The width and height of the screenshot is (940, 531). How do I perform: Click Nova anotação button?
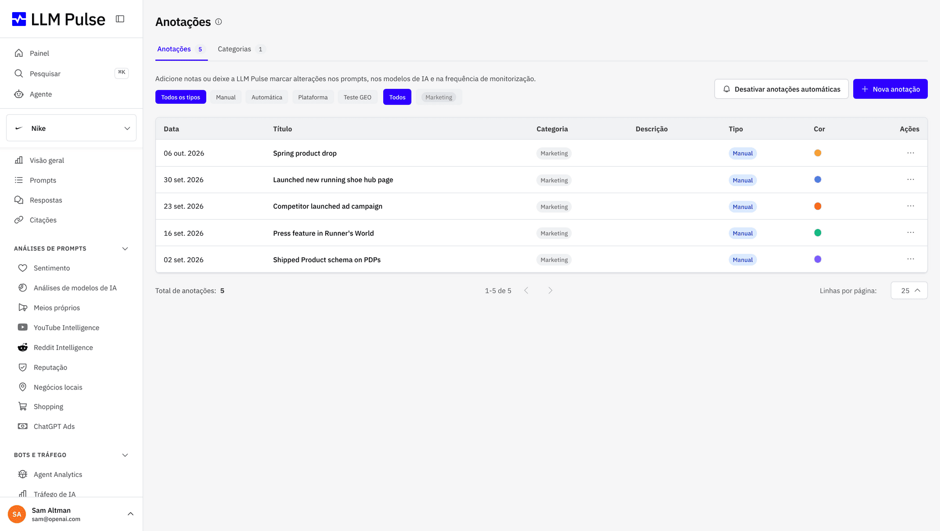890,89
